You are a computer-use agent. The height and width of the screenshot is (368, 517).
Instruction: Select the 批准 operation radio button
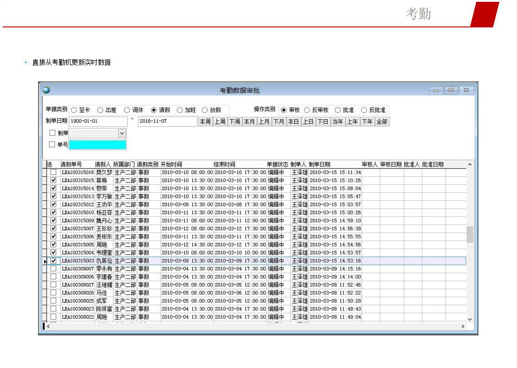338,110
